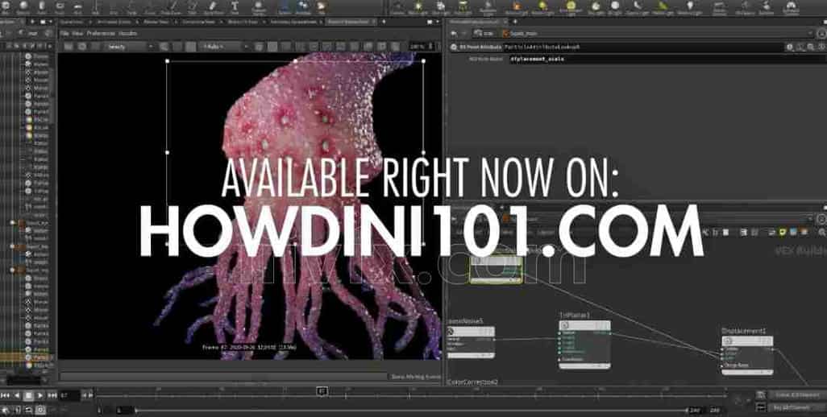Image resolution: width=827 pixels, height=417 pixels.
Task: Open the render view File menu
Action: pyautogui.click(x=64, y=33)
